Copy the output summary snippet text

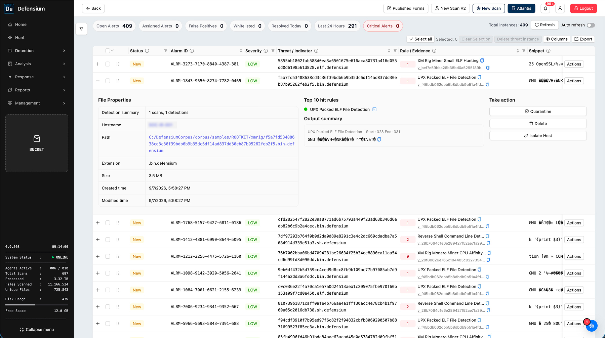tap(379, 139)
